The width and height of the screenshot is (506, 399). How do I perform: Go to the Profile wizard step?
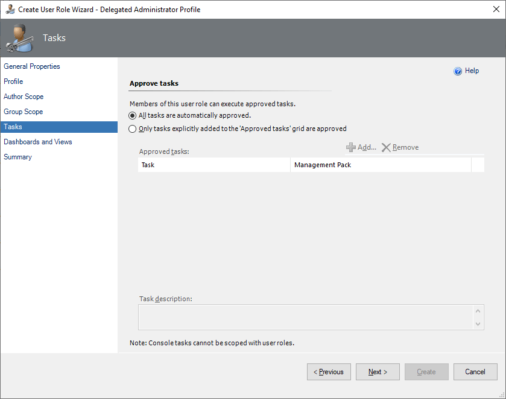coord(13,81)
